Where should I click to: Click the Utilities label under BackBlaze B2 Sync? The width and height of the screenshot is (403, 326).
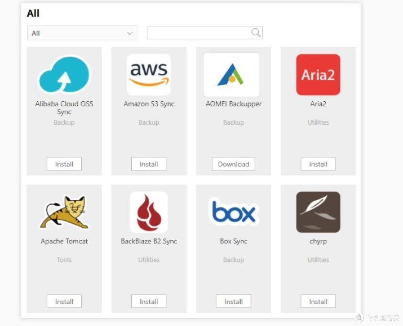[149, 260]
